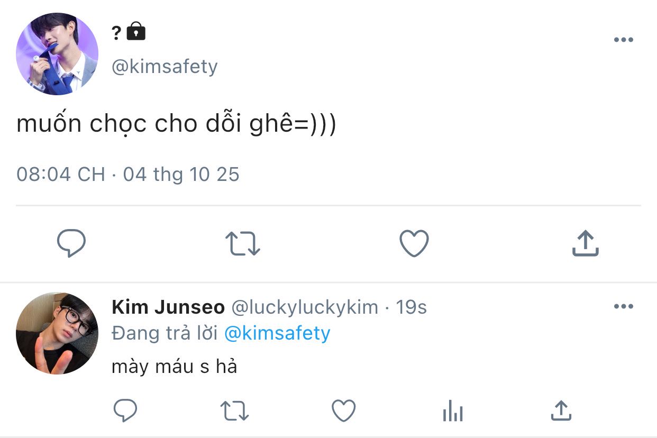View analytics for Kim Junseo's reply

453,410
